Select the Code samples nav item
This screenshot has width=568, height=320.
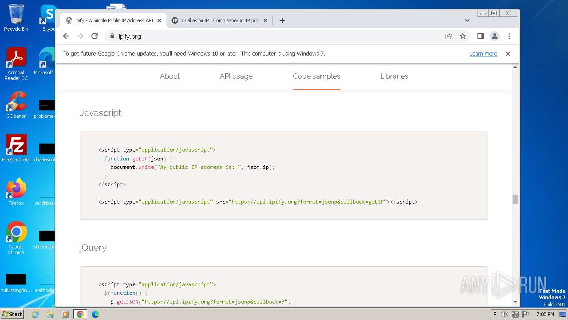[316, 76]
